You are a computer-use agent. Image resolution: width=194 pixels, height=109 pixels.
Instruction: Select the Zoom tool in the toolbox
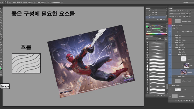1,64
